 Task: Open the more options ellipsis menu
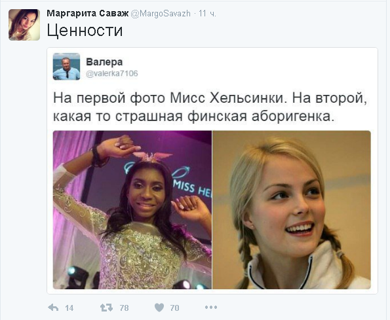pyautogui.click(x=211, y=308)
